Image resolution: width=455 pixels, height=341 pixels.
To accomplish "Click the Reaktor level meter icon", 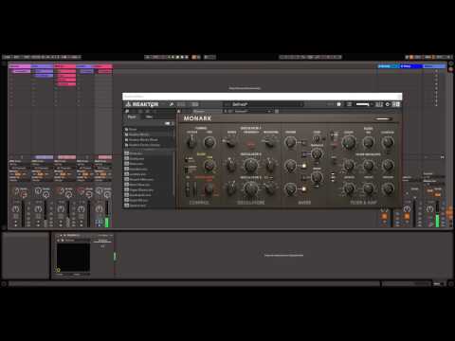I will [379, 104].
